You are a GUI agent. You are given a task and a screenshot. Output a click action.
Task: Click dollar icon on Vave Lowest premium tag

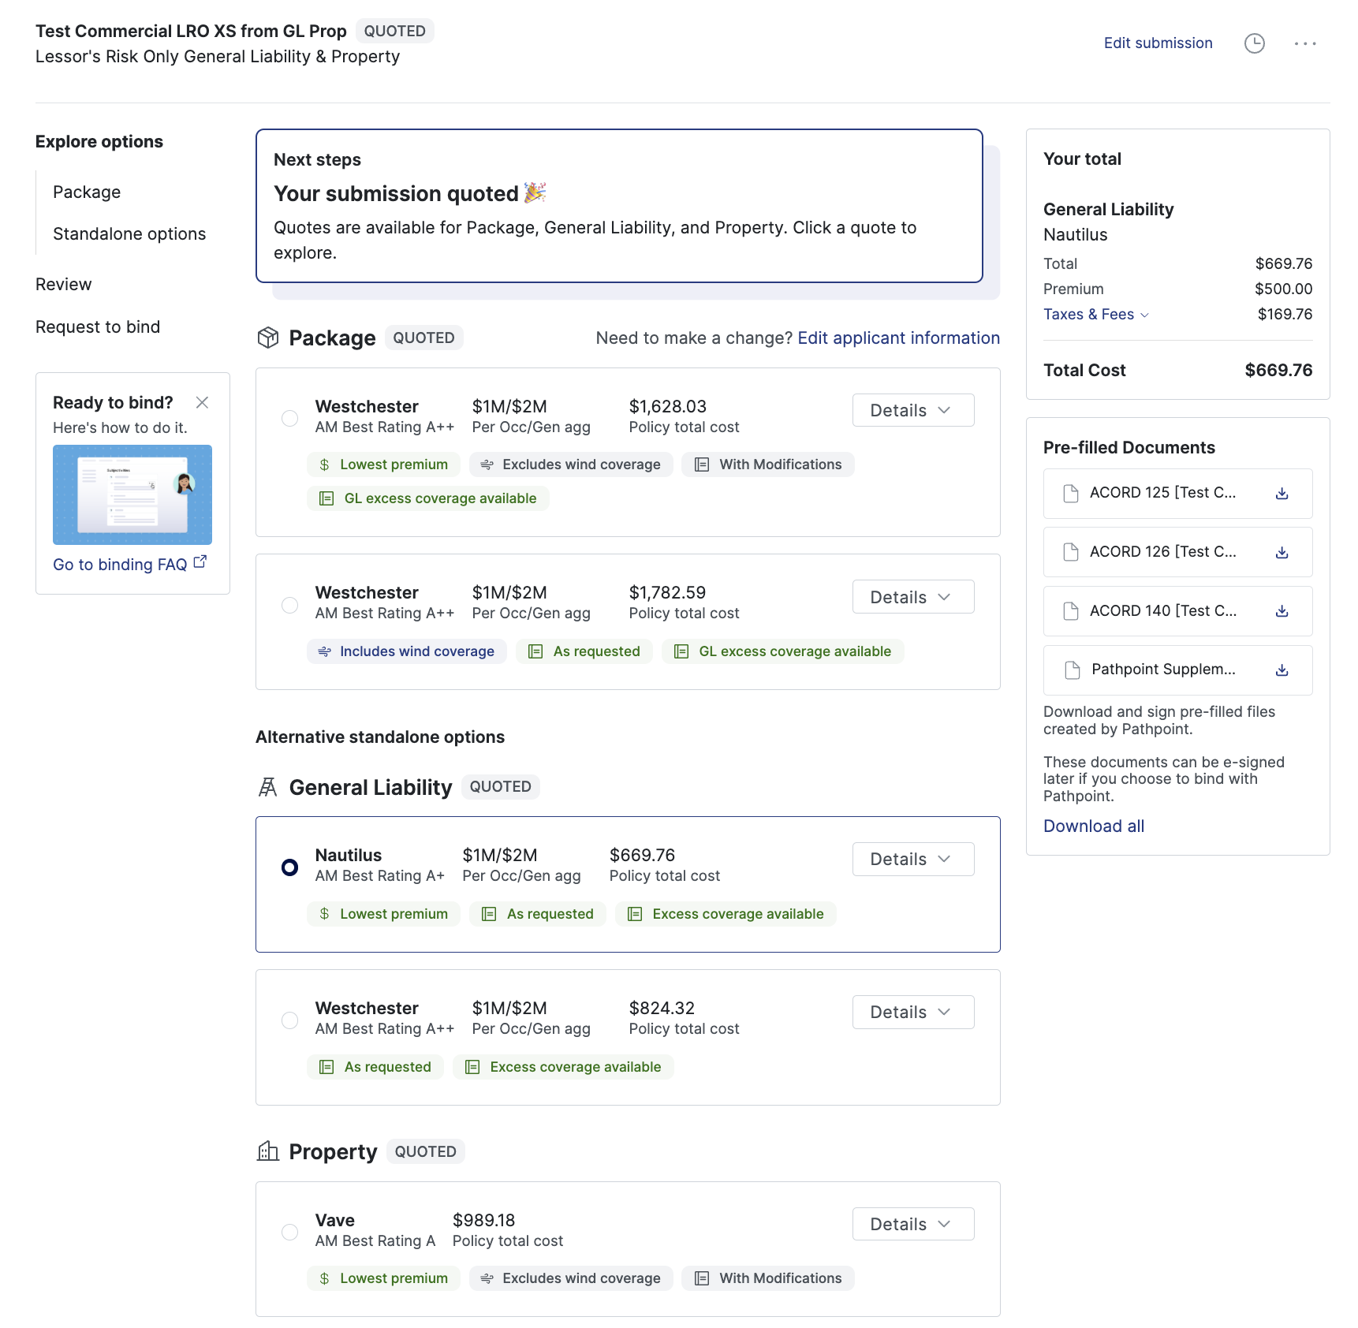tap(324, 1278)
